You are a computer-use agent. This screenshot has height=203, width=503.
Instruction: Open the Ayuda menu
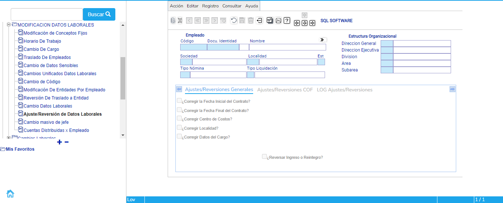pyautogui.click(x=252, y=6)
